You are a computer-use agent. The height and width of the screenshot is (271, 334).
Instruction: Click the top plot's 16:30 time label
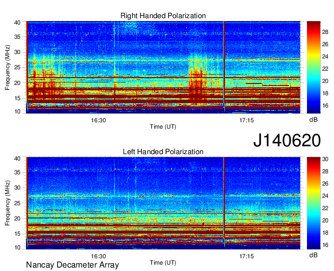coord(98,120)
